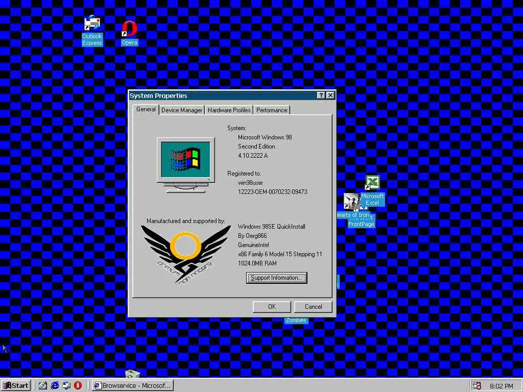Select the Zombies desktop icon label
Viewport: 523px width, 392px height.
pos(296,321)
